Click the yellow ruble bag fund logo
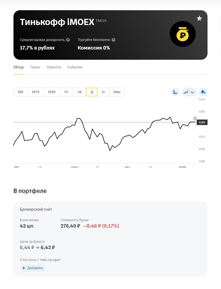Viewport: 221px width, 289px height. pos(182,34)
